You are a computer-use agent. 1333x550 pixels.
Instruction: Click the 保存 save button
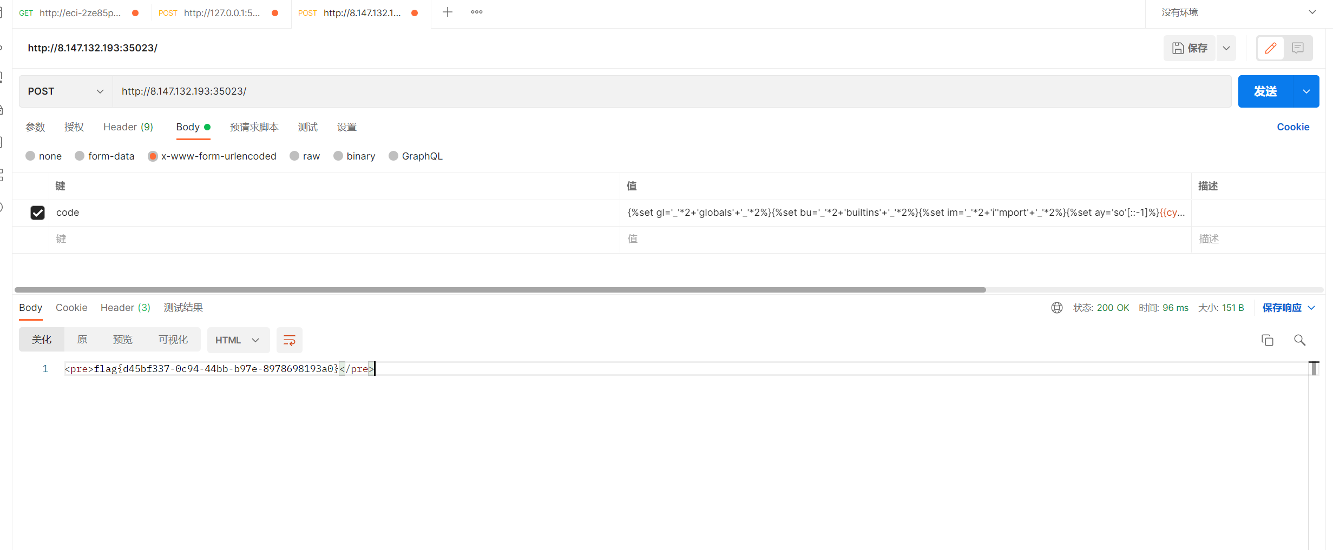[x=1190, y=48]
